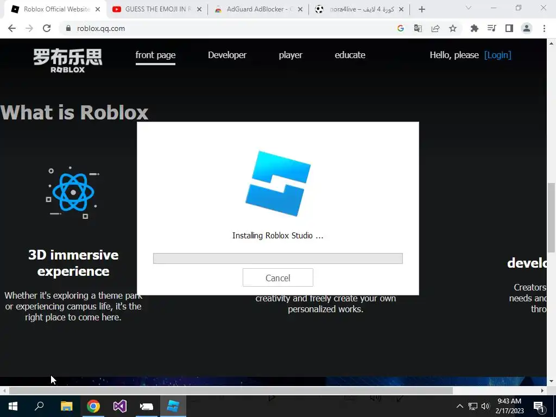The width and height of the screenshot is (556, 417).
Task: Open a new browser tab
Action: pos(421,9)
